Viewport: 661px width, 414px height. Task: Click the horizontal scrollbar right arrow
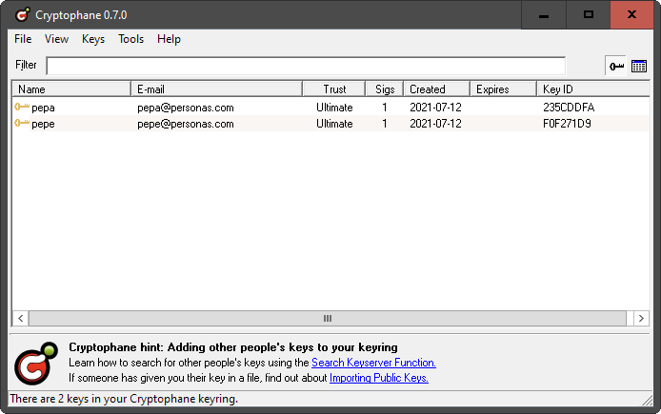[x=641, y=319]
